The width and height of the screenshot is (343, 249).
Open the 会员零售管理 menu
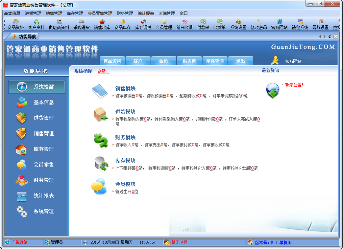pyautogui.click(x=100, y=13)
